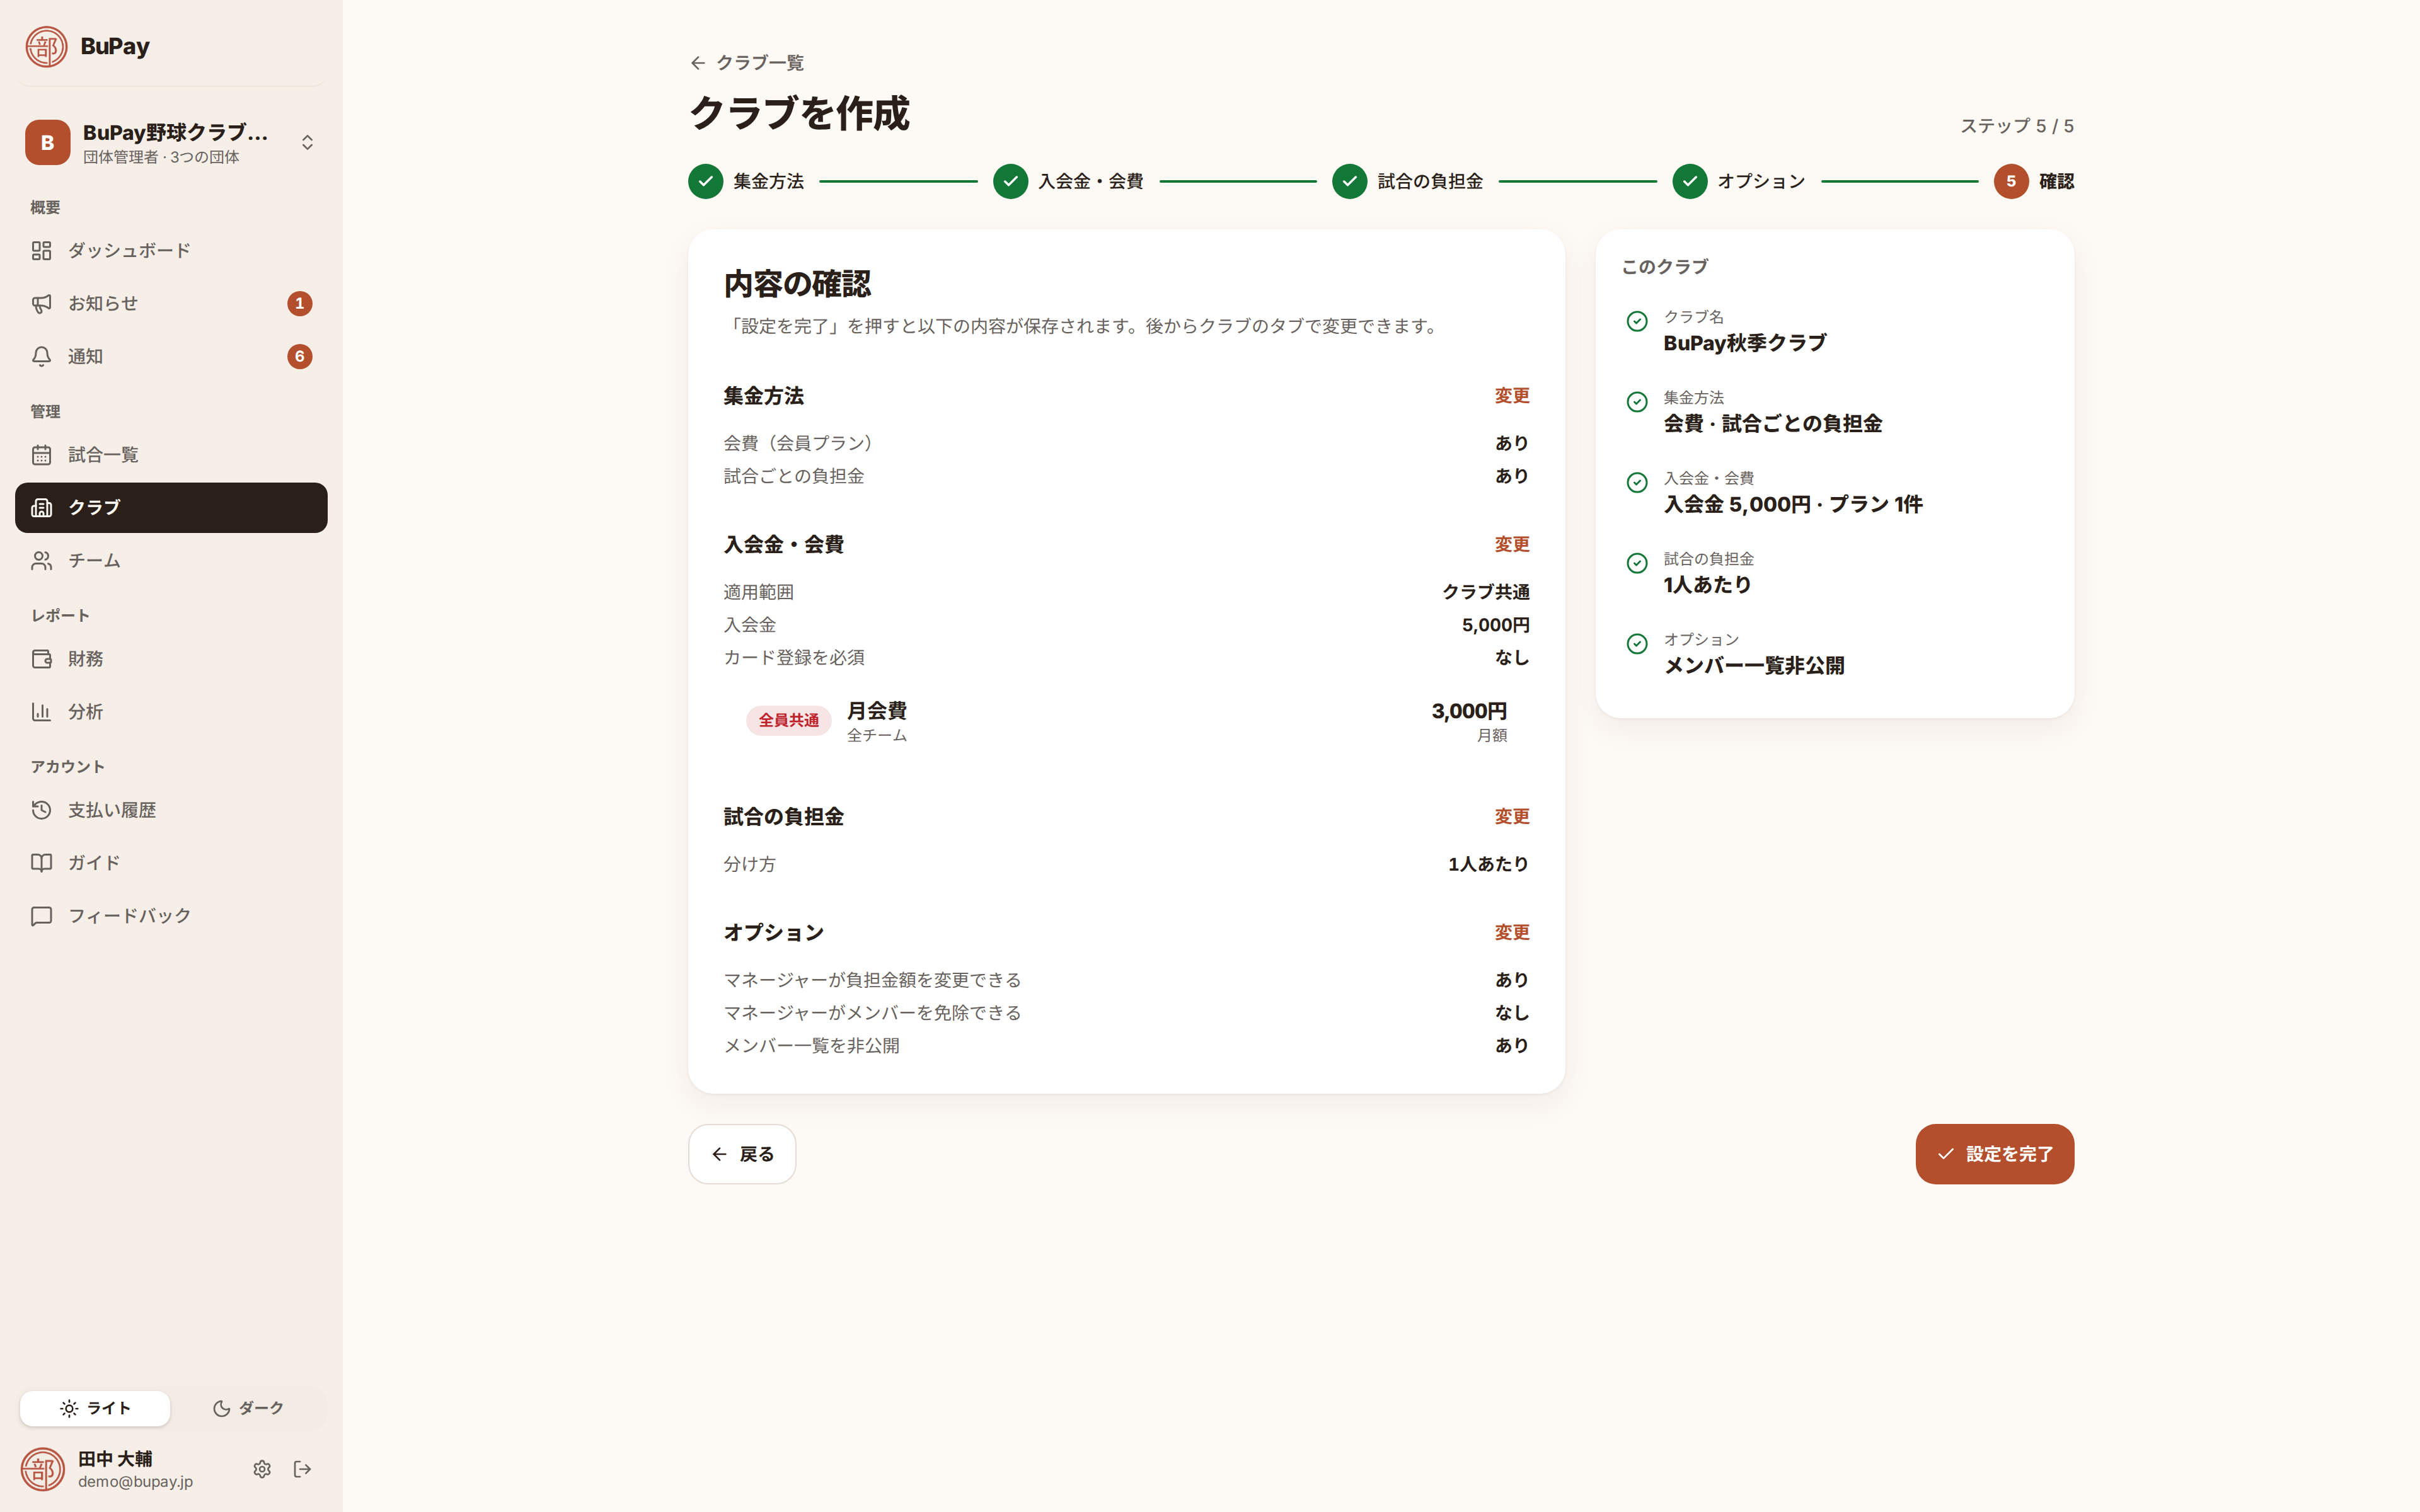Click the お知らせ megaphone icon

[x=41, y=303]
